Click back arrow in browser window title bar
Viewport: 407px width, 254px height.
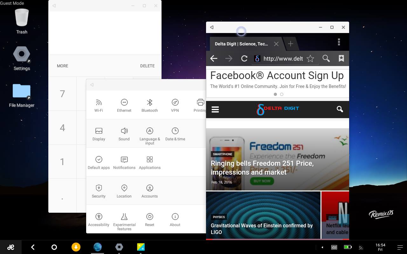[212, 27]
